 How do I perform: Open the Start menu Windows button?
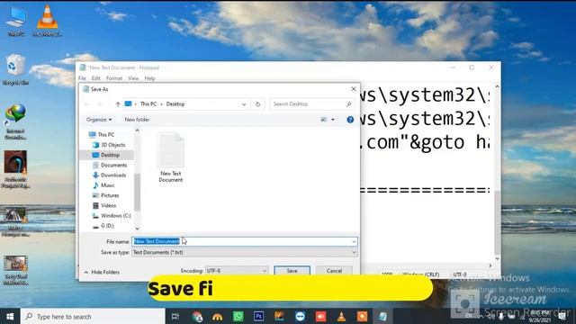pyautogui.click(x=10, y=316)
